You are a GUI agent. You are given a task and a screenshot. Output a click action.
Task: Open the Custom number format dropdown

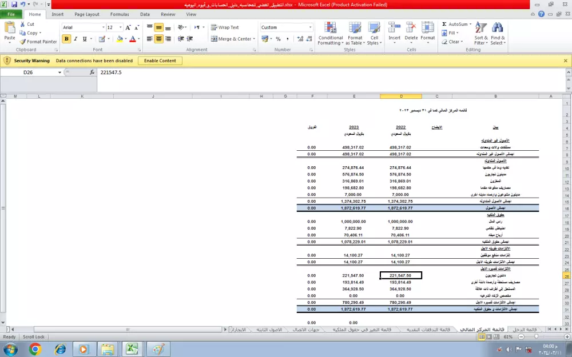coord(311,27)
